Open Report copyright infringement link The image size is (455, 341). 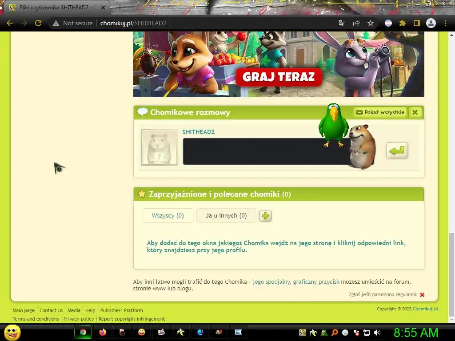click(132, 319)
